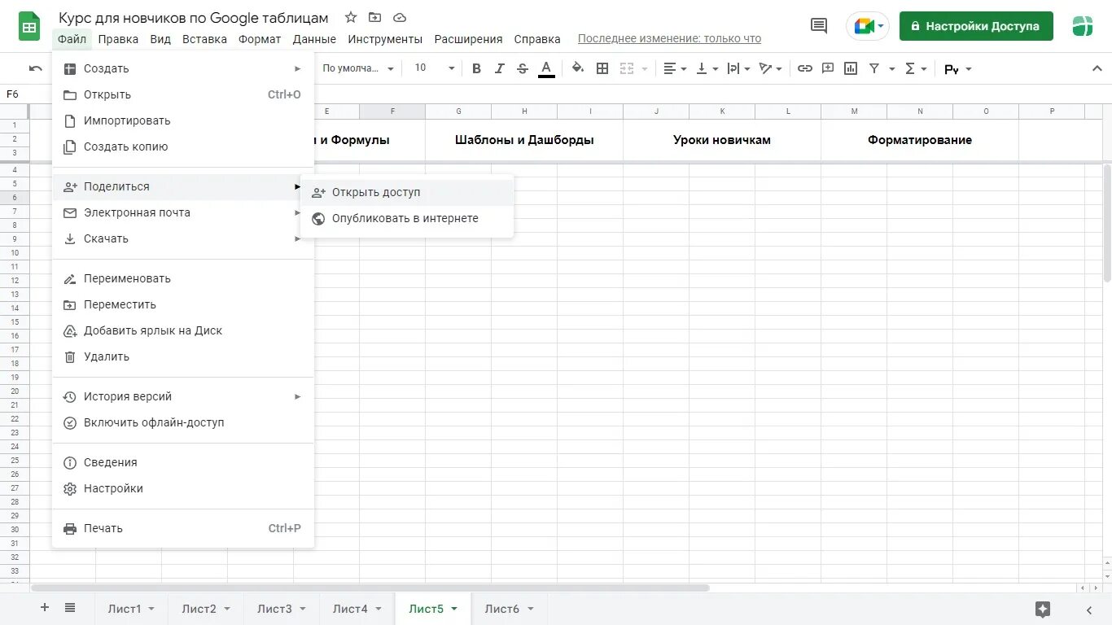
Task: Toggle italic formatting
Action: (500, 68)
